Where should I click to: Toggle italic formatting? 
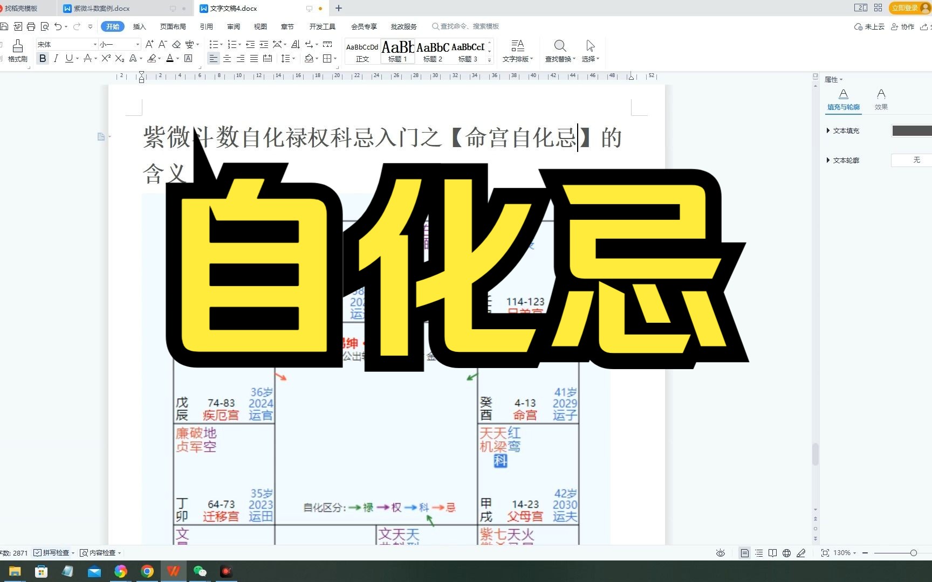pos(56,58)
